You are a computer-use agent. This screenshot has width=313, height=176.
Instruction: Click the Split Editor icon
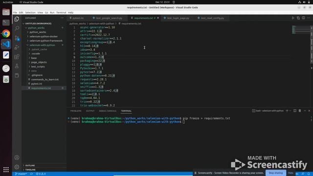303,18
